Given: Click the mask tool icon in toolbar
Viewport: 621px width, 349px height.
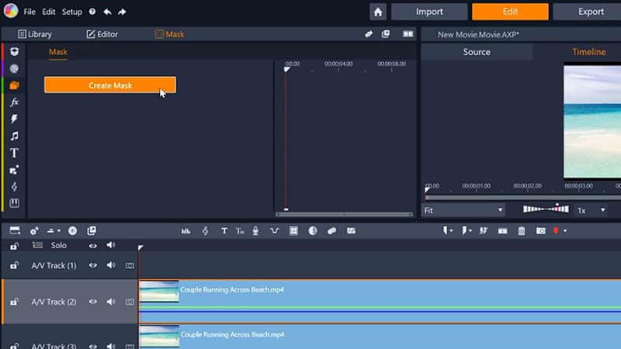Looking at the screenshot, I should pyautogui.click(x=332, y=230).
